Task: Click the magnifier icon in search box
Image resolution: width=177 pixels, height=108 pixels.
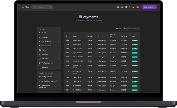Action: click(51, 7)
